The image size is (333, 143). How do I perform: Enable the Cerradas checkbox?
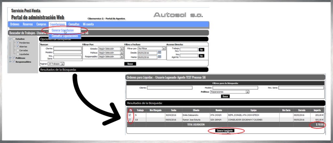18,50
